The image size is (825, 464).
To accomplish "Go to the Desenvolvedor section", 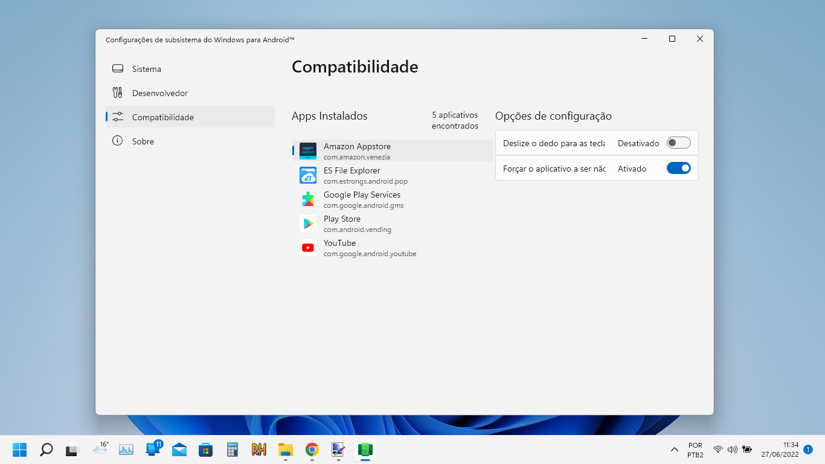I will point(160,93).
